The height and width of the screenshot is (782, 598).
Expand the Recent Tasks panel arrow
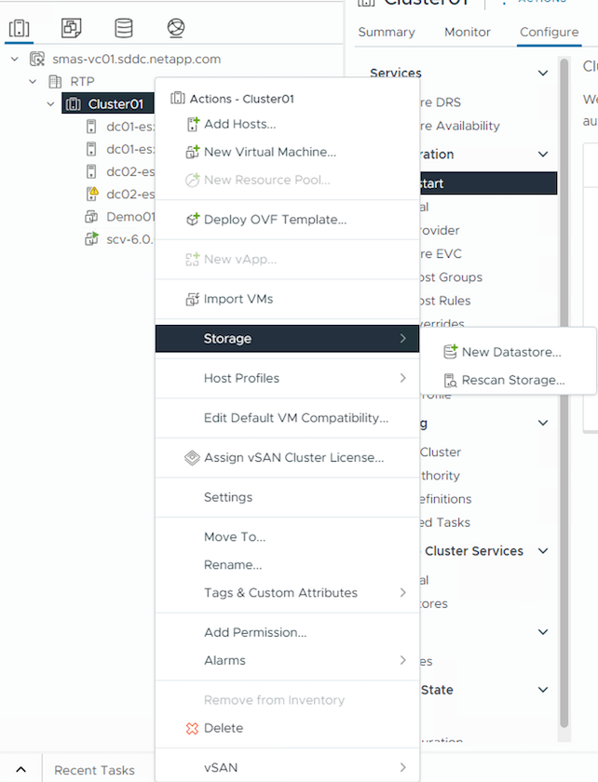click(x=20, y=770)
